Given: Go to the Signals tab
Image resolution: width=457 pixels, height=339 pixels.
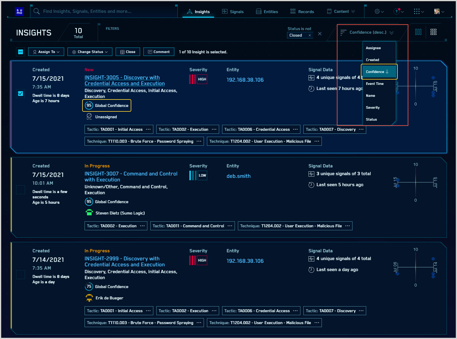Looking at the screenshot, I should point(233,12).
